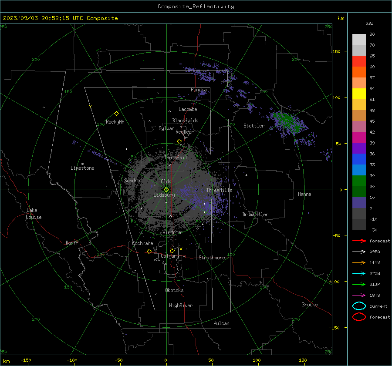The height and width of the screenshot is (366, 392).
Task: Click the -150 tick on bottom axis
Action: [26, 360]
